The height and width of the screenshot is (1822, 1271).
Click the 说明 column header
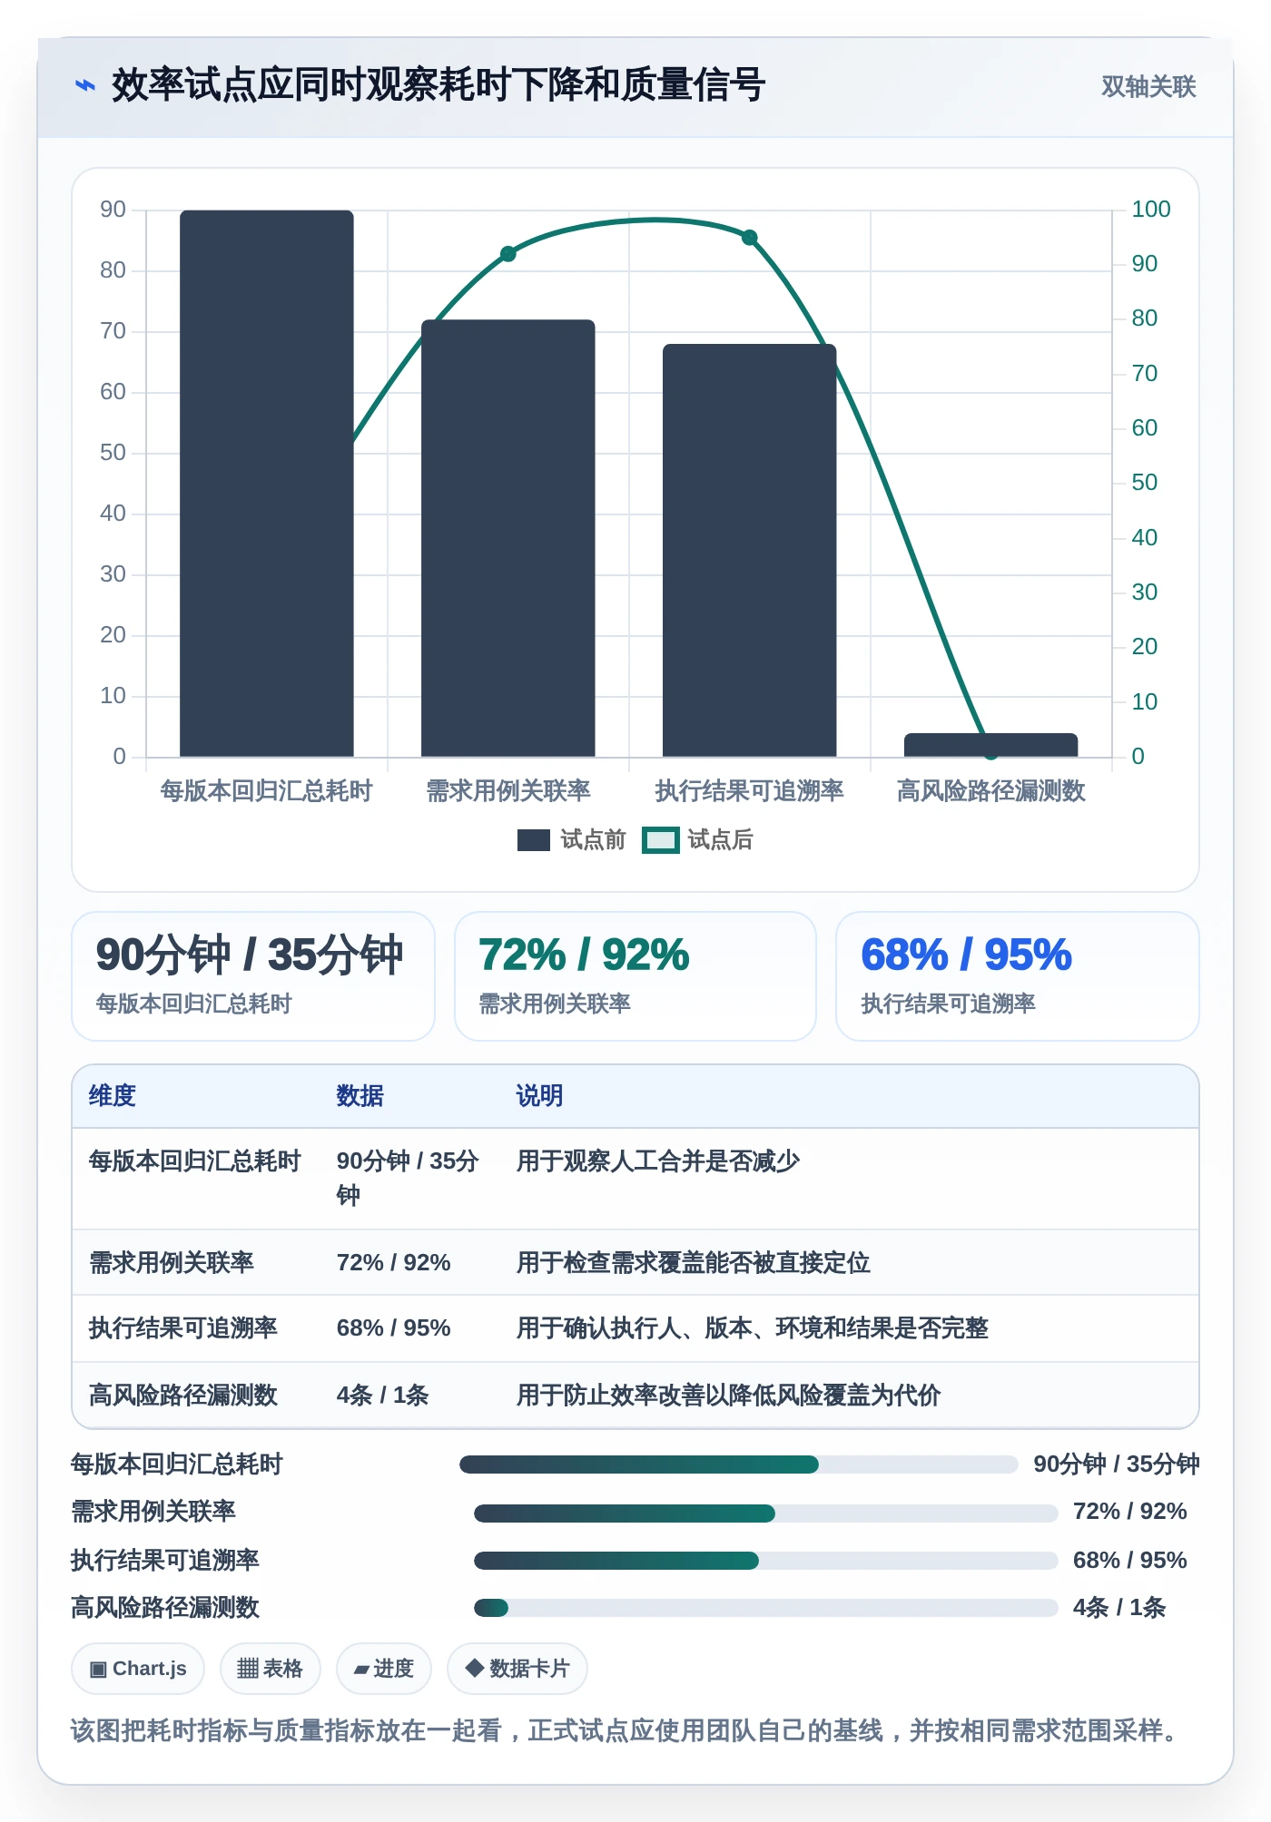coord(540,1096)
